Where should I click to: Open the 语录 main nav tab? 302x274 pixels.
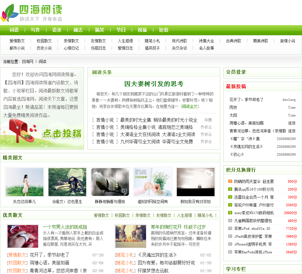(57, 30)
